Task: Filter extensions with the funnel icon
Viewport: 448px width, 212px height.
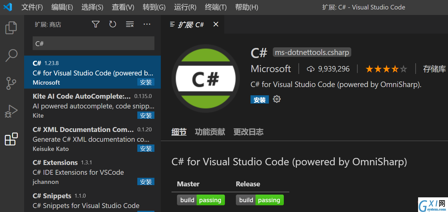Action: click(x=96, y=24)
